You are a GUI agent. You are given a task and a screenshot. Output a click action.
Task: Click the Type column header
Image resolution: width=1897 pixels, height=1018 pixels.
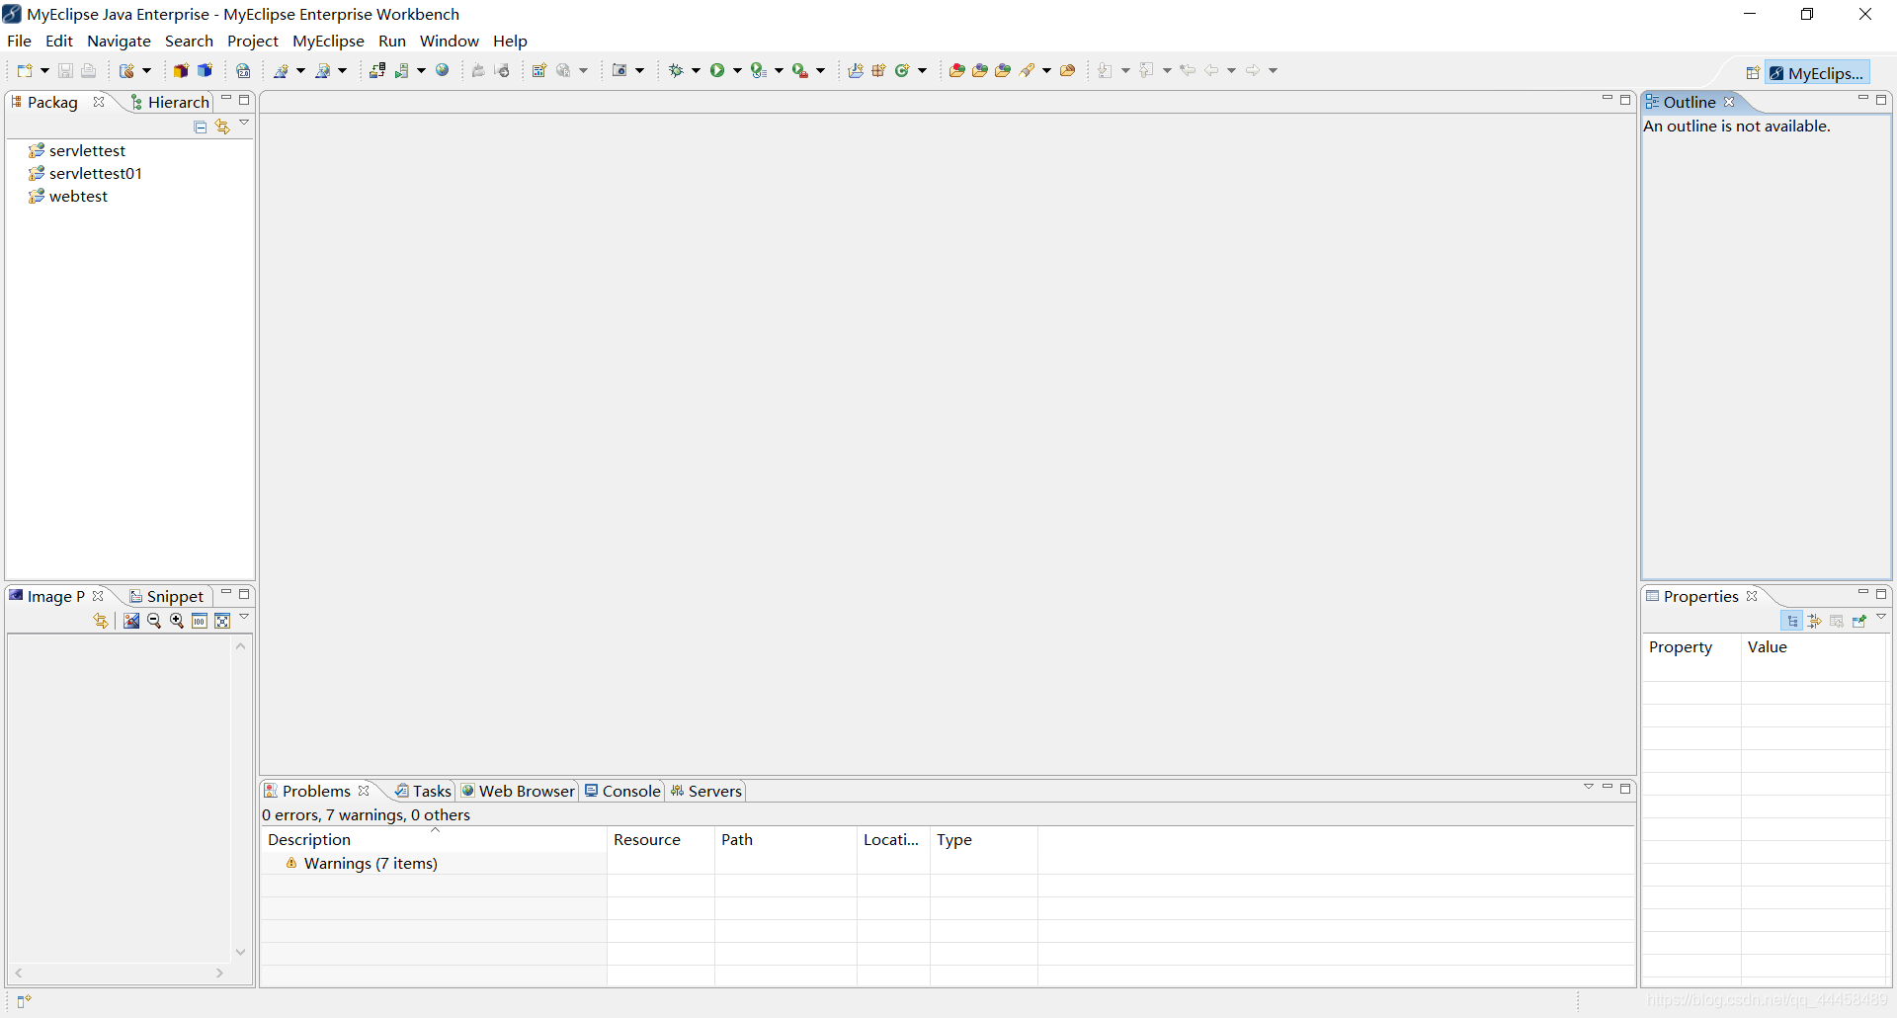983,839
